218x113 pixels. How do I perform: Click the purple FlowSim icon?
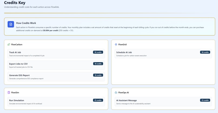pos(9,92)
